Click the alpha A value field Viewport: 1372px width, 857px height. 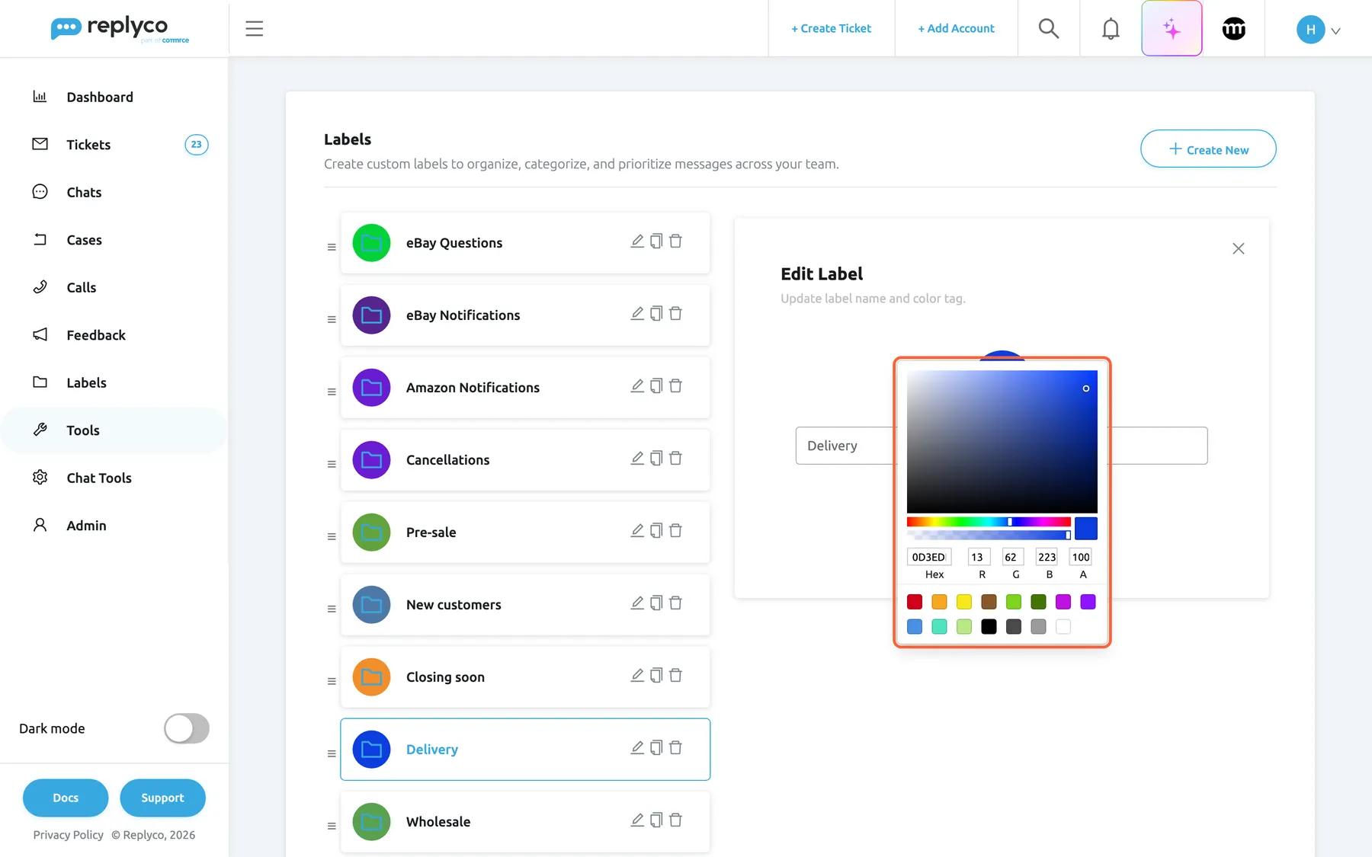[1081, 557]
